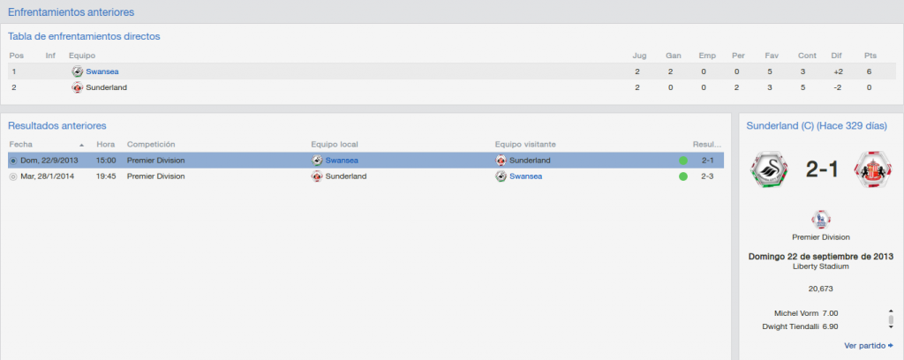Sort table by Pts column header
Screen dimensions: 904x360
870,56
